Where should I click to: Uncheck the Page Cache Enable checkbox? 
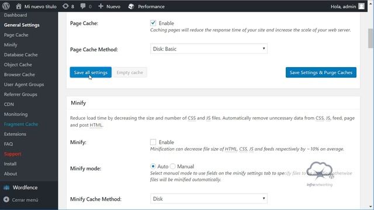click(x=153, y=23)
